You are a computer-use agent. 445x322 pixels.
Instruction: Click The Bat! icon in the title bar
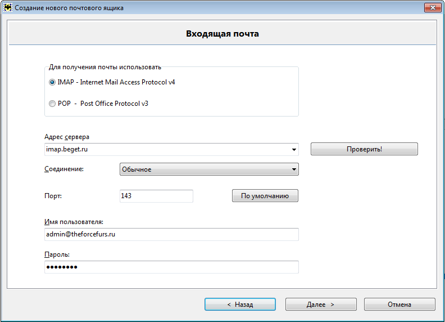(x=8, y=8)
